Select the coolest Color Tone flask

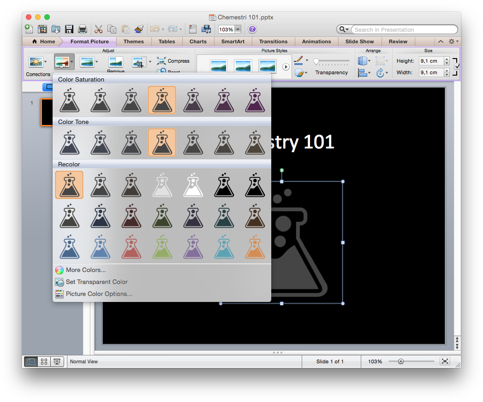[69, 142]
